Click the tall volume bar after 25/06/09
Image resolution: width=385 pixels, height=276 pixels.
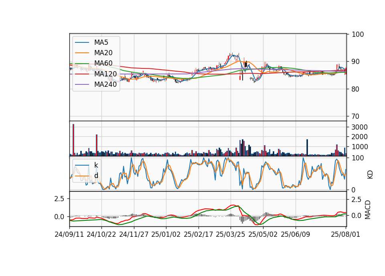[x=307, y=148]
